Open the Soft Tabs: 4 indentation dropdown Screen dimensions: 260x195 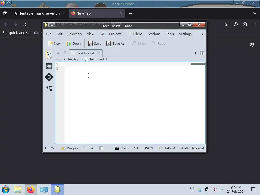pos(166,148)
